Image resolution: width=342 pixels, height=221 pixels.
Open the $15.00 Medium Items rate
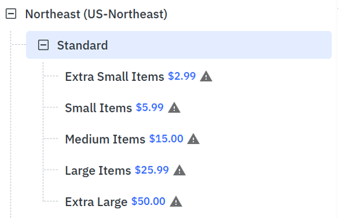166,138
